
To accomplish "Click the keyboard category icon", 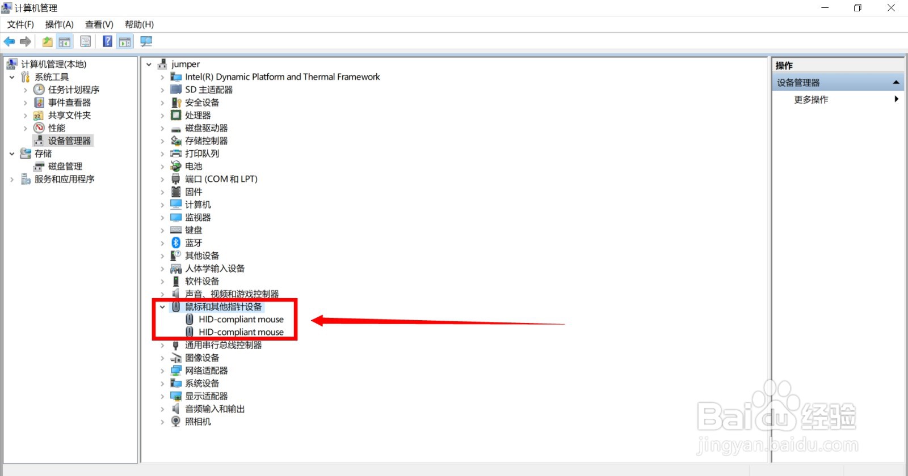I will [176, 230].
